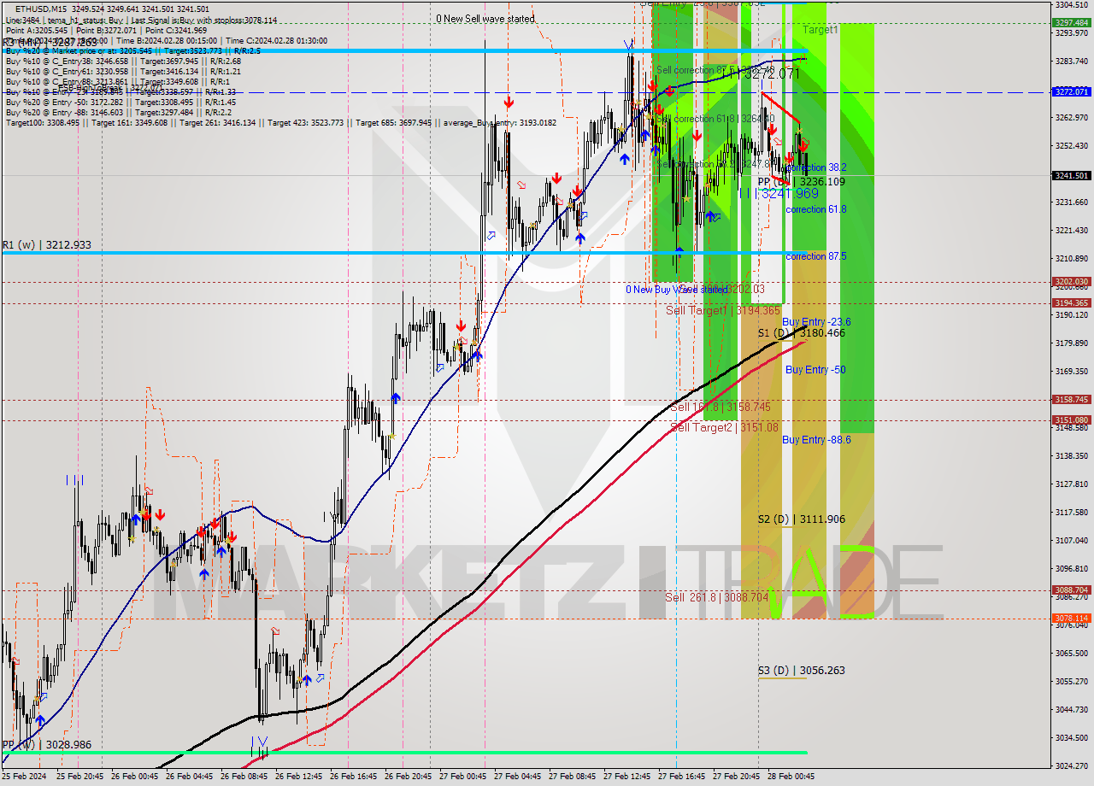Click the 27 Feb 12:45 time axis label
Screen dimensions: 1094x786
[x=628, y=777]
